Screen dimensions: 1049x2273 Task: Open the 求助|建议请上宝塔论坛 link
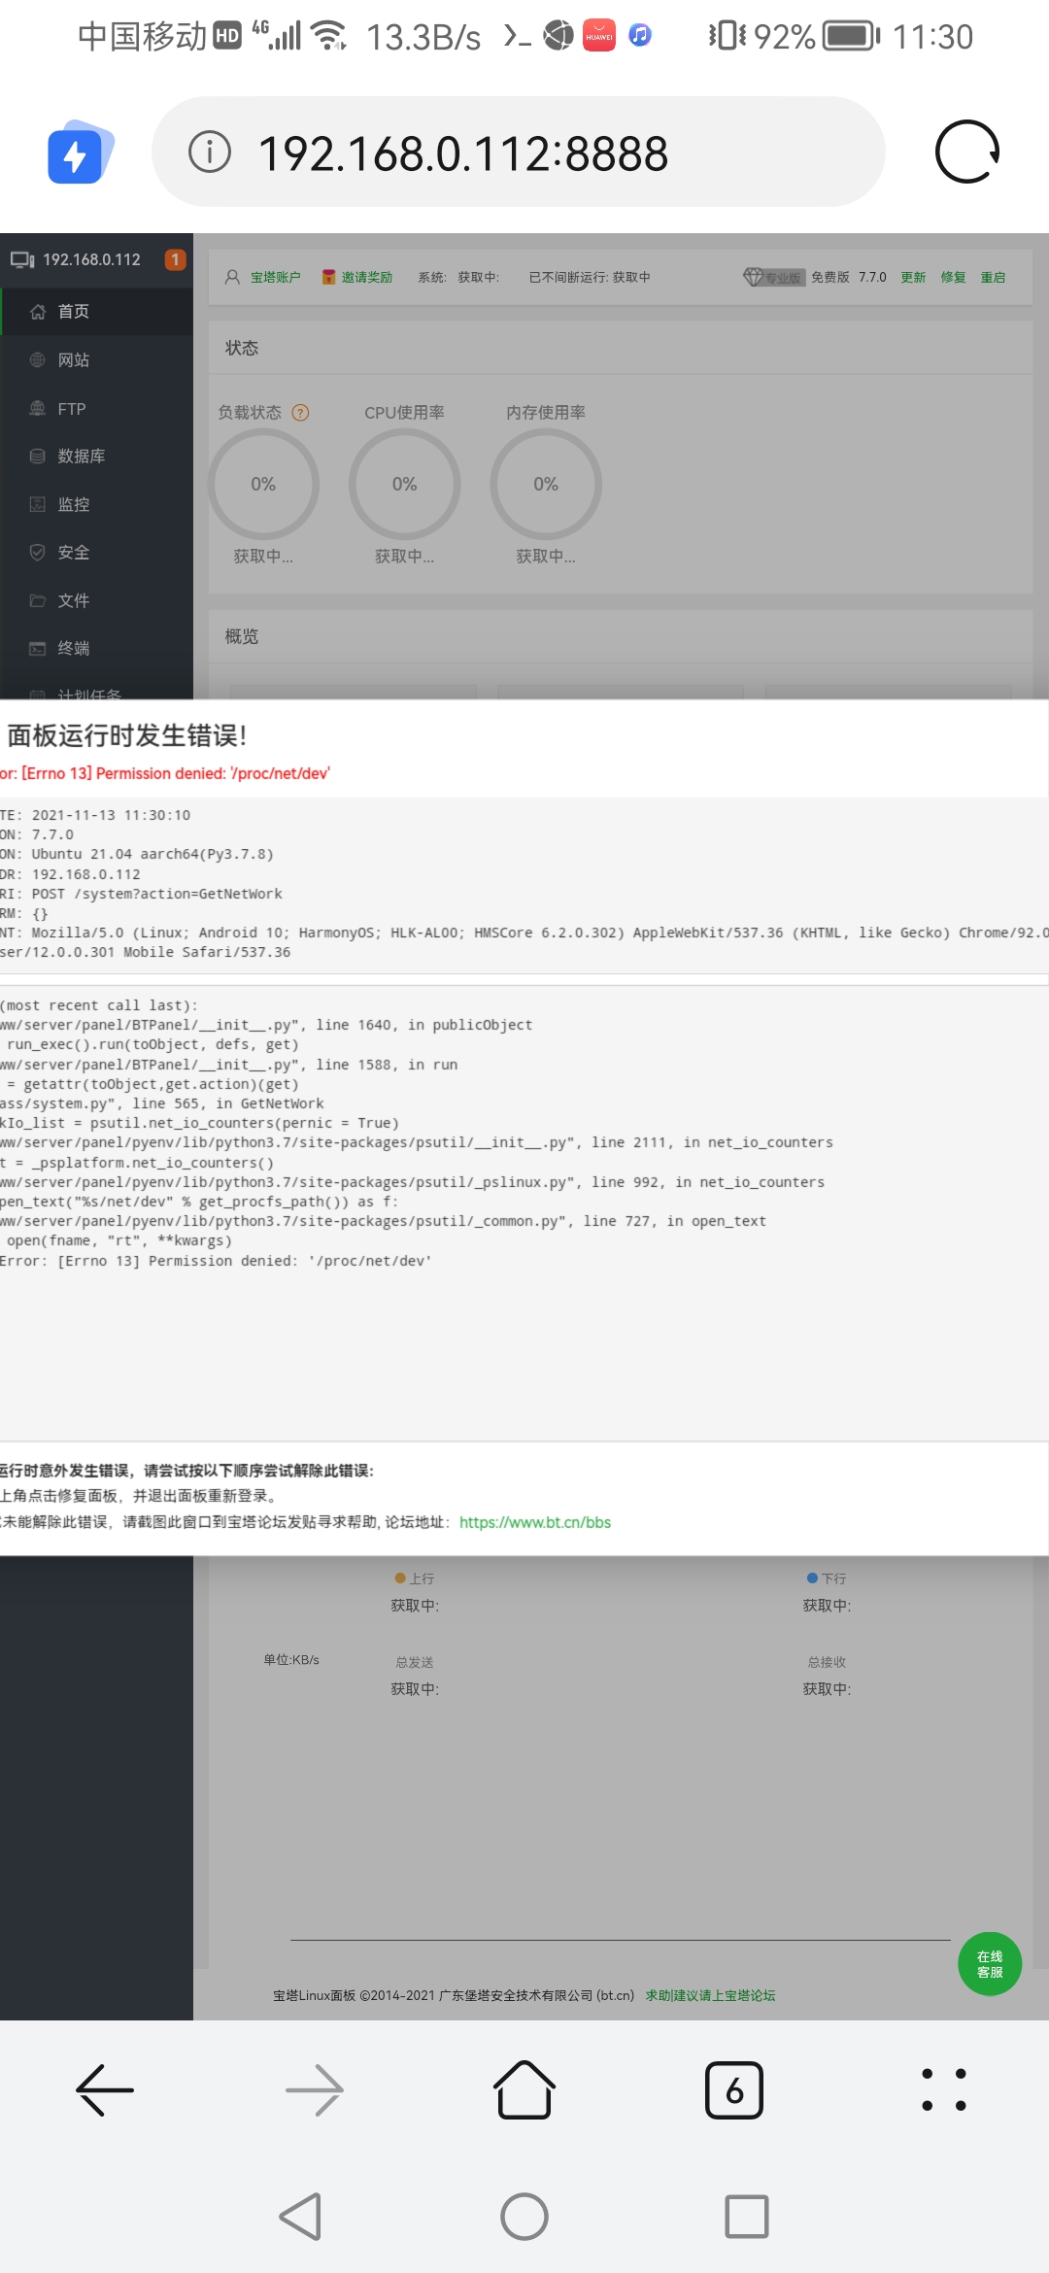[x=710, y=1995]
